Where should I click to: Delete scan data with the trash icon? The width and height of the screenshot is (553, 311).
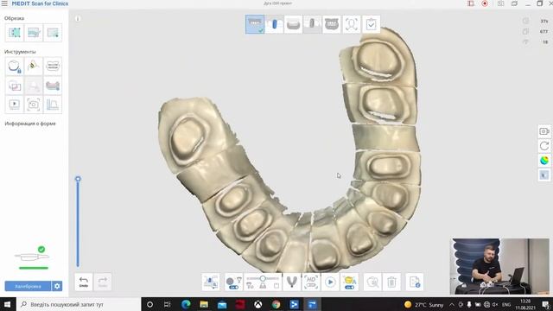391,282
